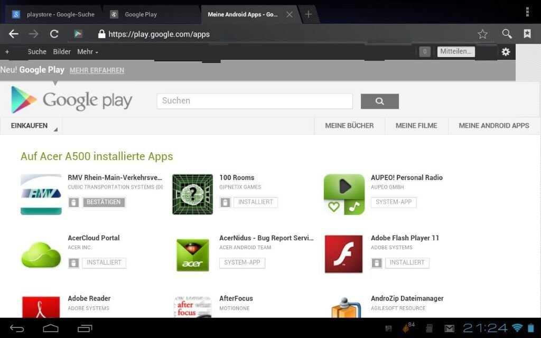Click INSTALLIERT for Adobe Flash Player 11
The height and width of the screenshot is (338, 541).
coord(407,263)
